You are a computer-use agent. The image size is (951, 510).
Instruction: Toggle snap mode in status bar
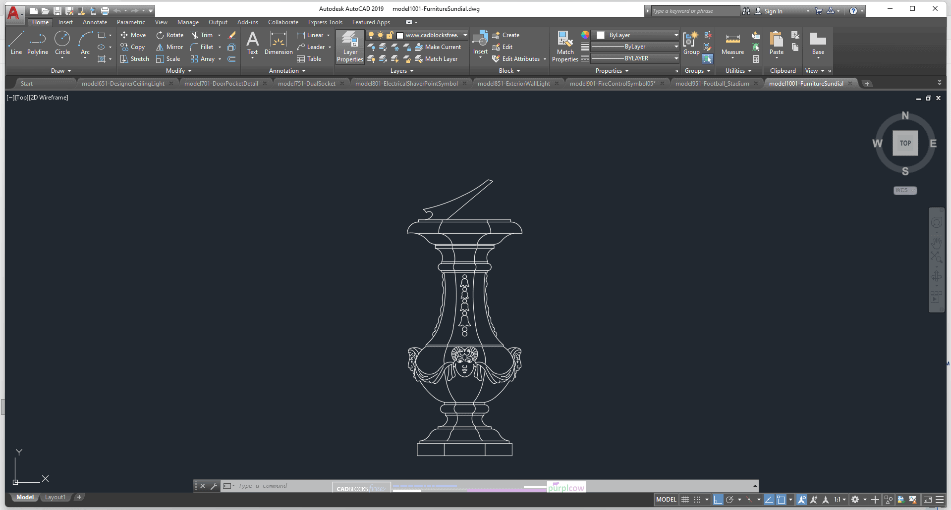(x=697, y=500)
